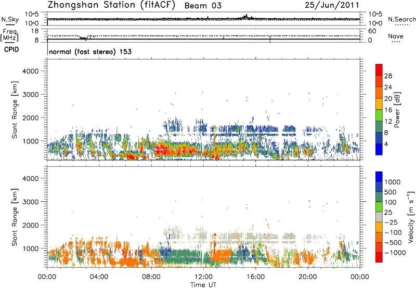The height and width of the screenshot is (288, 416).
Task: Click the 'Slant Range [km]' label of velocity panel
Action: [x=15, y=217]
